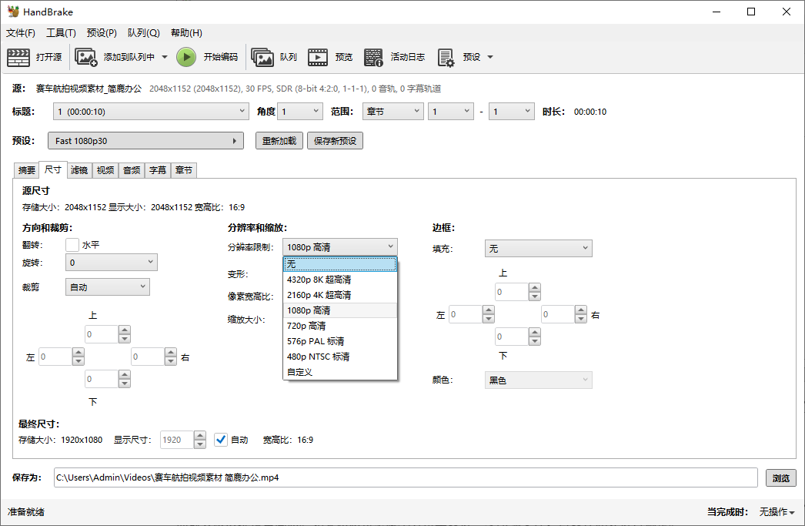Open the 填充 border fill dropdown
805x526 pixels.
538,248
